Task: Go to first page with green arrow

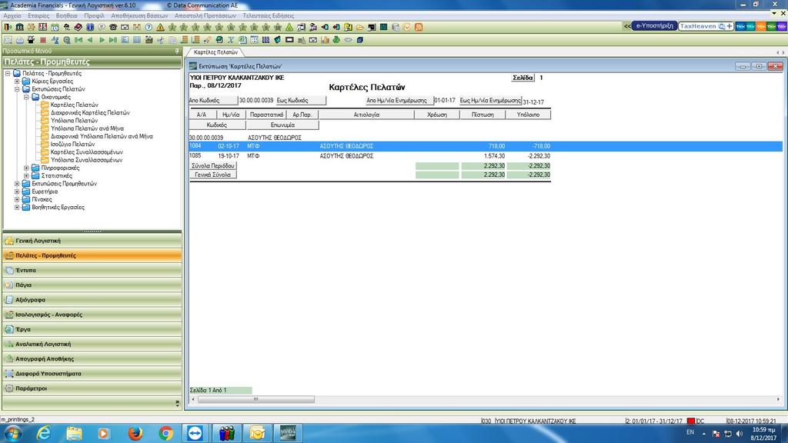Action: (x=78, y=40)
